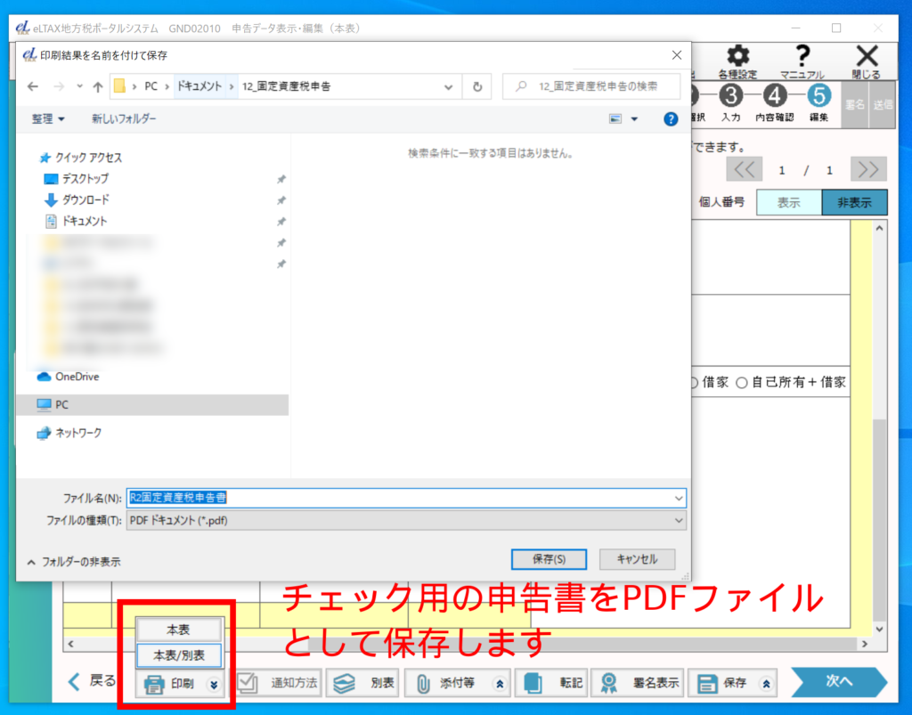Click the 保存(S) button in dialog

pyautogui.click(x=549, y=559)
